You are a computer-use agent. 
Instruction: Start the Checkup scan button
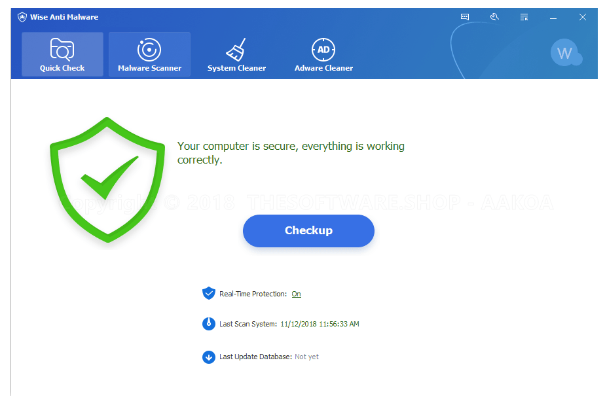point(308,231)
